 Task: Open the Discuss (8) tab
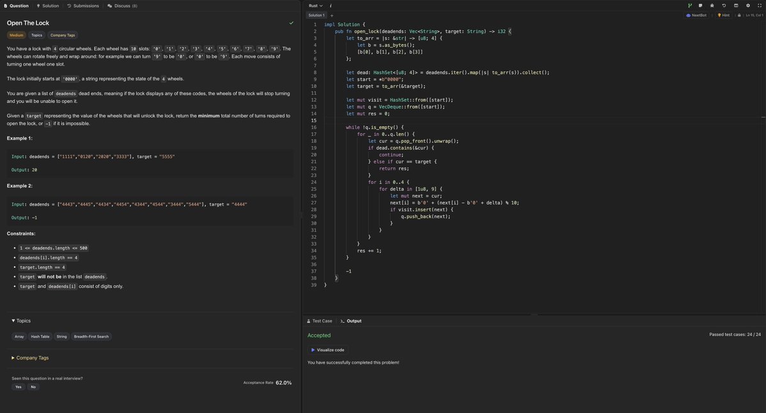click(122, 6)
